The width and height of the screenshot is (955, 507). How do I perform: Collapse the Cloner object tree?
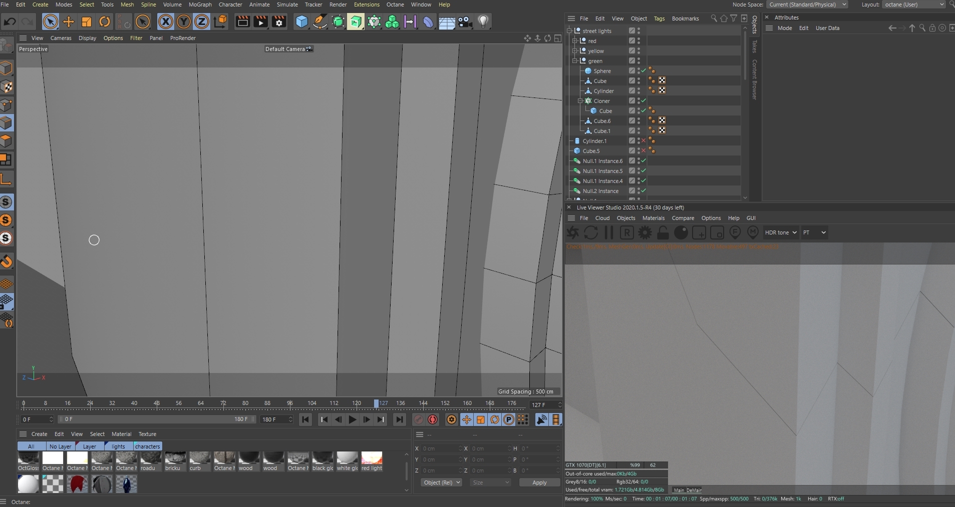(x=580, y=101)
